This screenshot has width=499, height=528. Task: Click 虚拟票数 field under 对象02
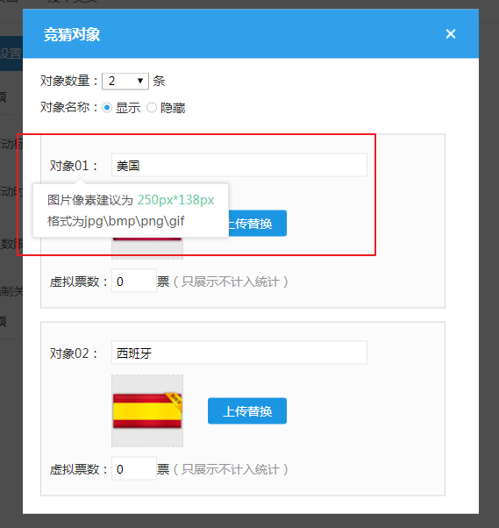(x=134, y=468)
